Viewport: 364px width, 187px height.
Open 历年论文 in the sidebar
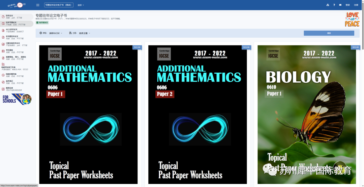click(17, 17)
